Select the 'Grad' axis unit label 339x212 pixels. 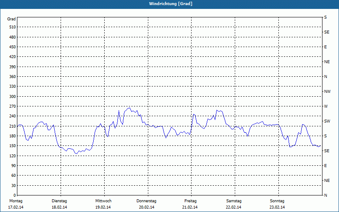[x=11, y=19]
